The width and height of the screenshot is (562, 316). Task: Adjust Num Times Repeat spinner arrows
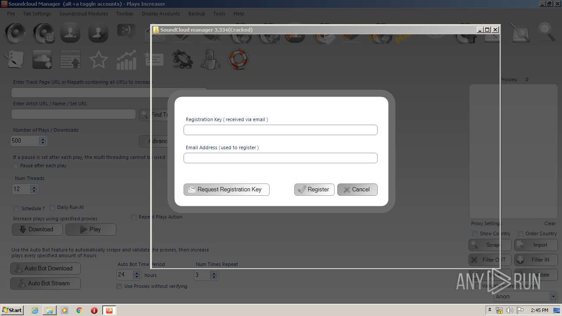click(213, 275)
